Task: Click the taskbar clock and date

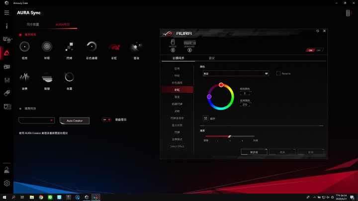Action: (342, 198)
